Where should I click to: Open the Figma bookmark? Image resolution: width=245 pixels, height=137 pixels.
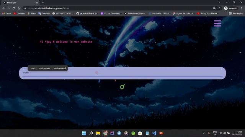pos(184,14)
